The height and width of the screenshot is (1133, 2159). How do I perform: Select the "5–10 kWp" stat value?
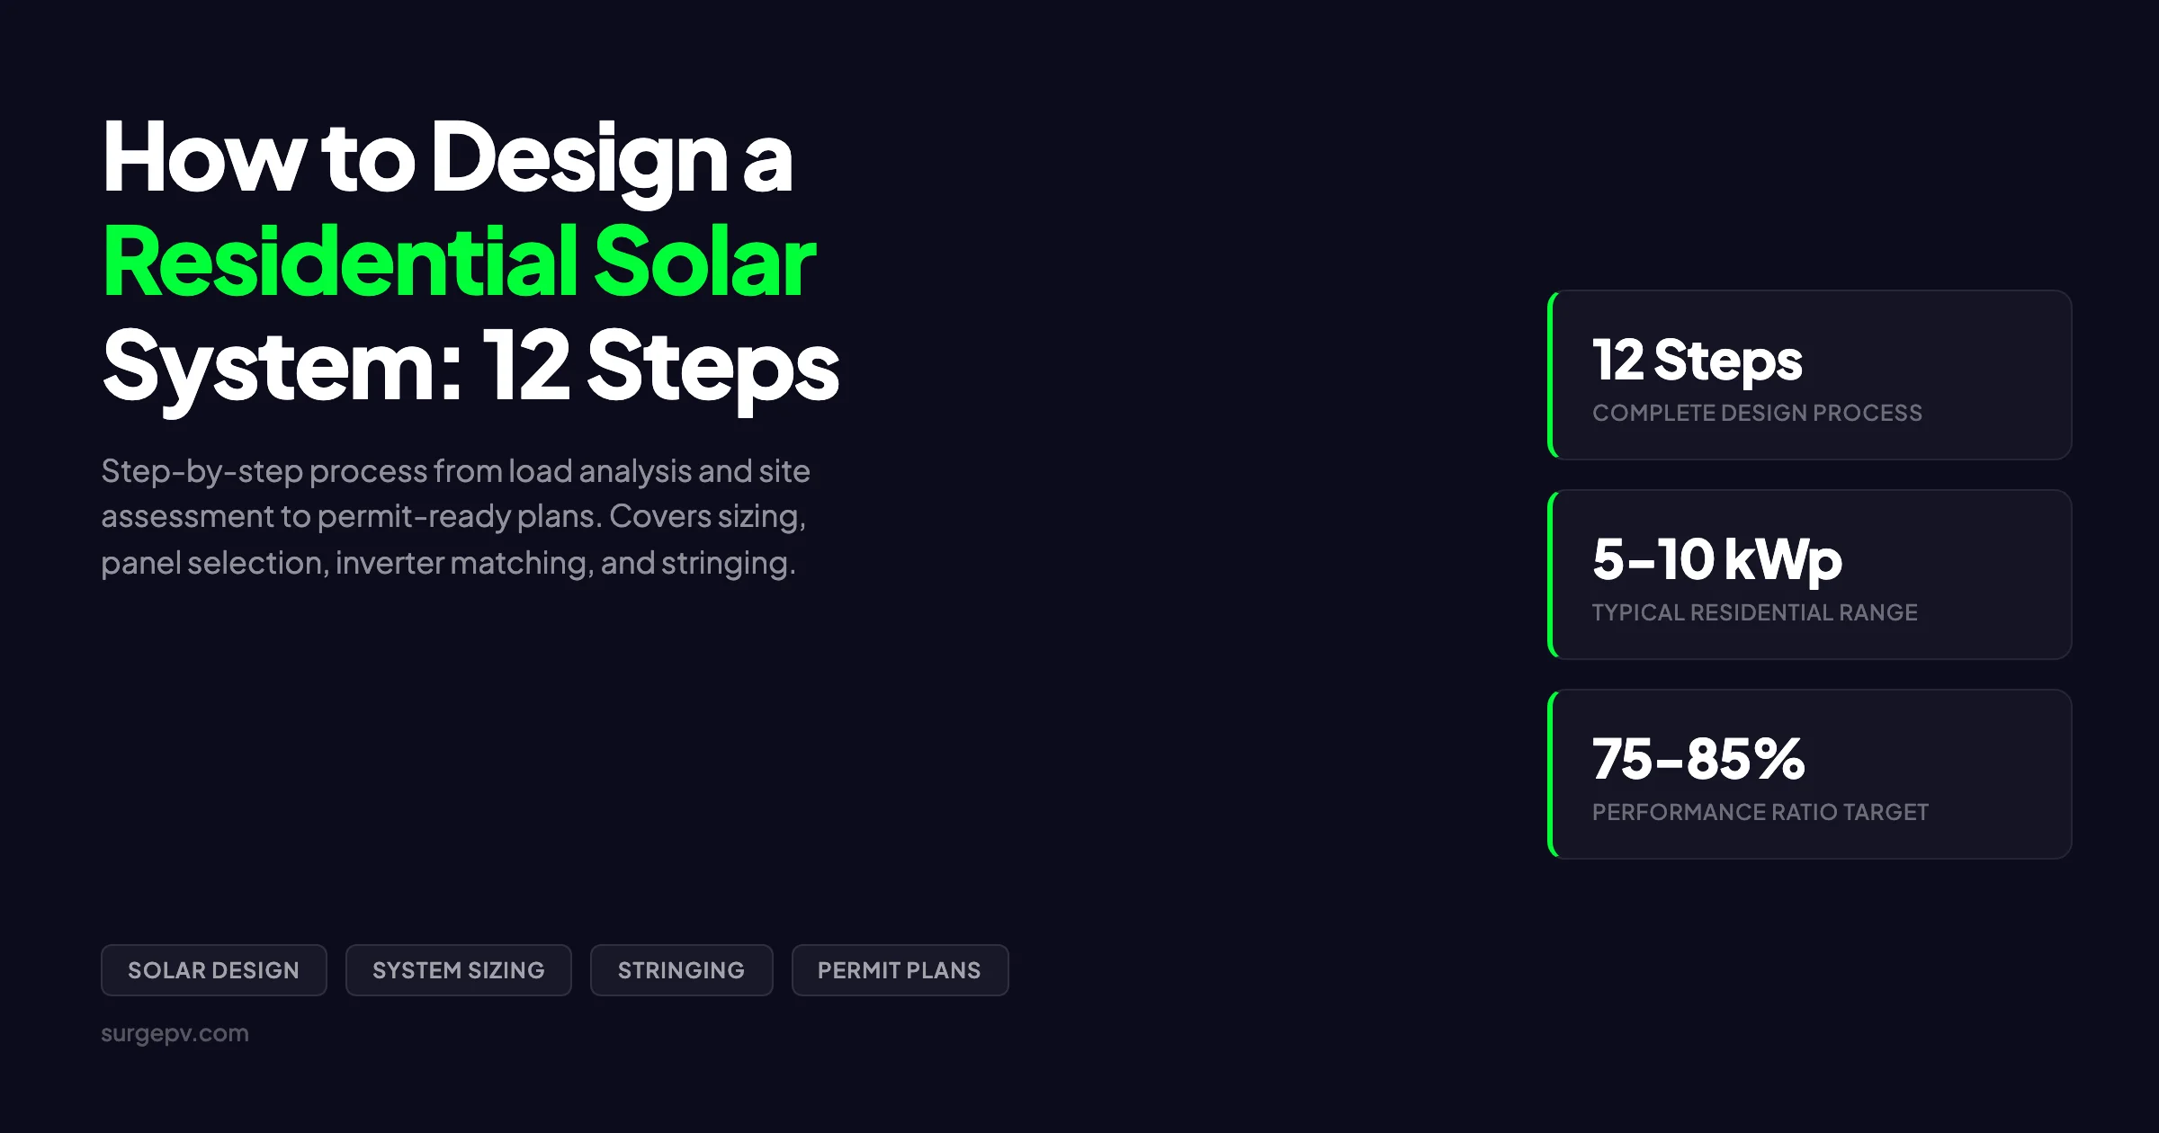coord(1716,559)
